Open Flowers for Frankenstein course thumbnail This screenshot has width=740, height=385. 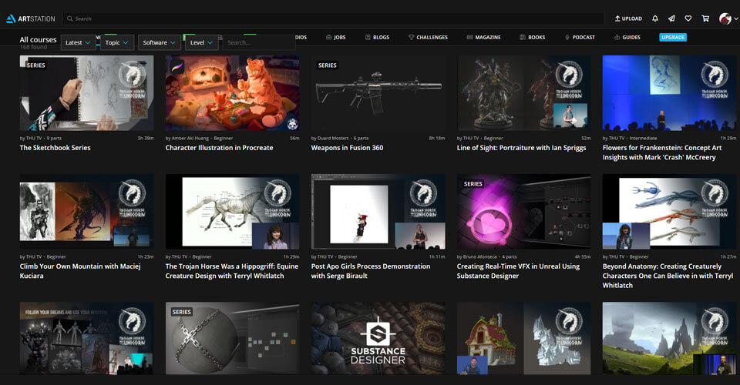[x=669, y=93]
